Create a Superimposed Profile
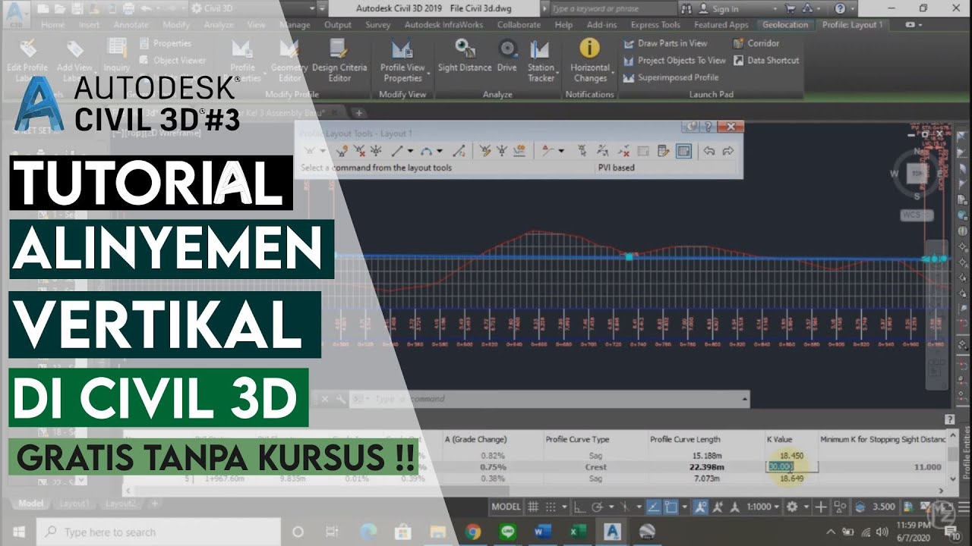The width and height of the screenshot is (972, 546). [x=671, y=77]
